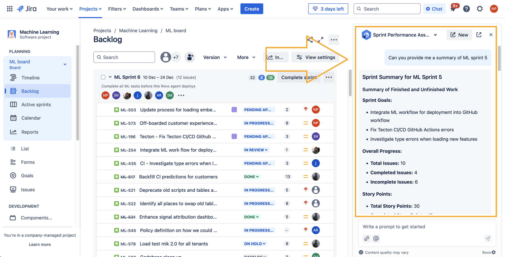Click the Write a prompt chat field
Image resolution: width=505 pixels, height=257 pixels.
[427, 227]
